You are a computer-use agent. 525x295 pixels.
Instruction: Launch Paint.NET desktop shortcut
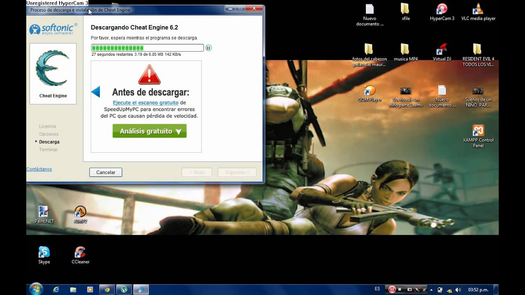(44, 215)
